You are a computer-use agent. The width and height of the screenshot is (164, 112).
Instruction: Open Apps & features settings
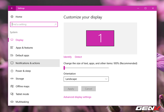pyautogui.click(x=34, y=48)
